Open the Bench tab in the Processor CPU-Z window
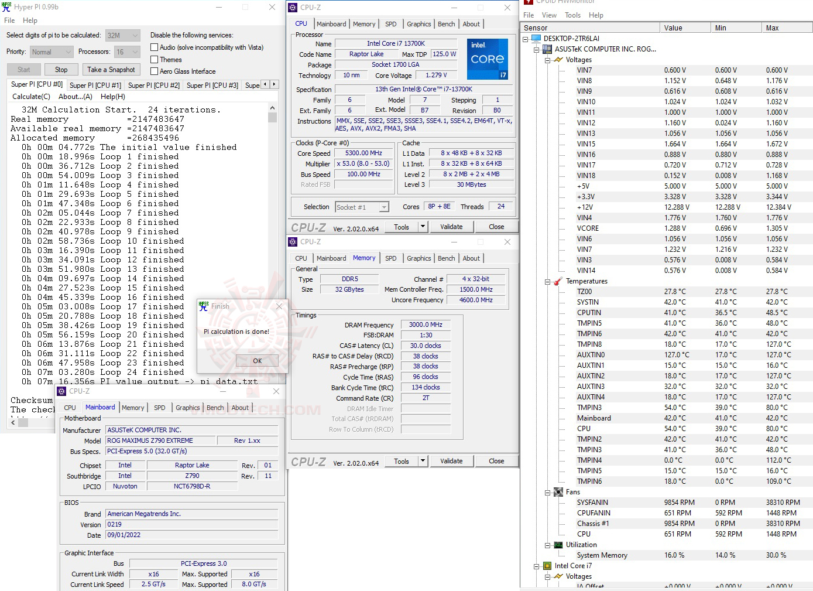 tap(447, 24)
